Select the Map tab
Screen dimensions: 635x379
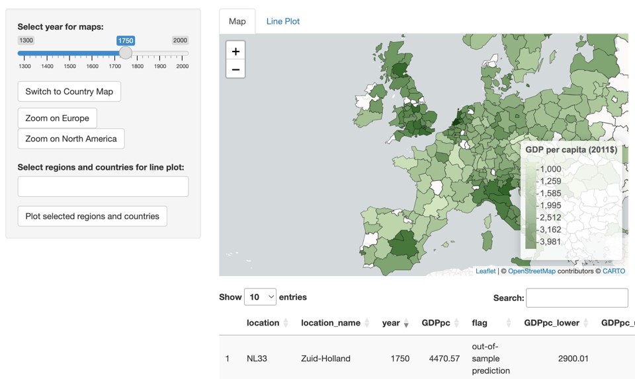point(237,21)
